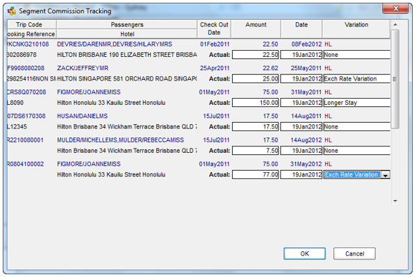The width and height of the screenshot is (414, 277).
Task: Click the scrollbar down arrow
Action: (x=395, y=201)
